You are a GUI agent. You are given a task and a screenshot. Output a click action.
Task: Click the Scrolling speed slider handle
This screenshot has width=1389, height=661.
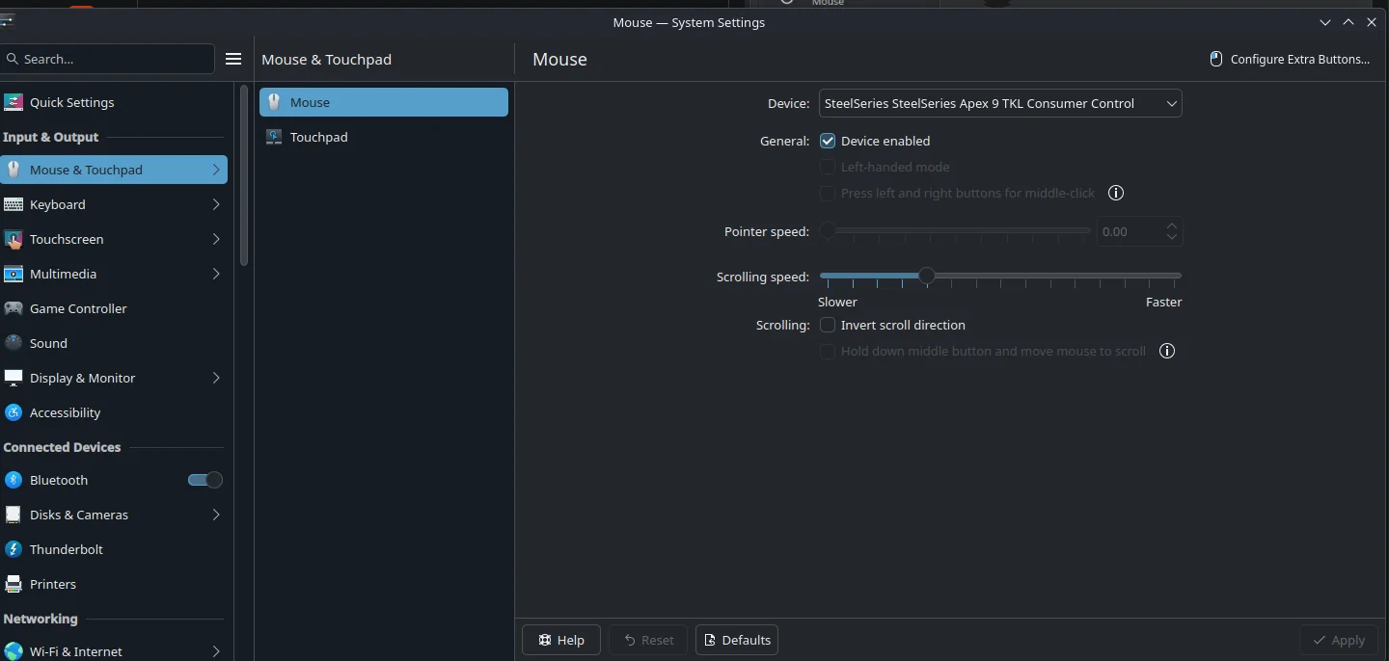point(927,276)
